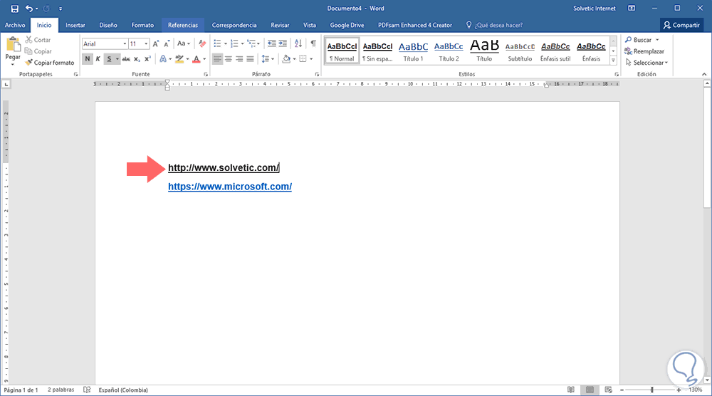Click the Save icon in quick access toolbar
This screenshot has width=712, height=396.
[x=15, y=9]
